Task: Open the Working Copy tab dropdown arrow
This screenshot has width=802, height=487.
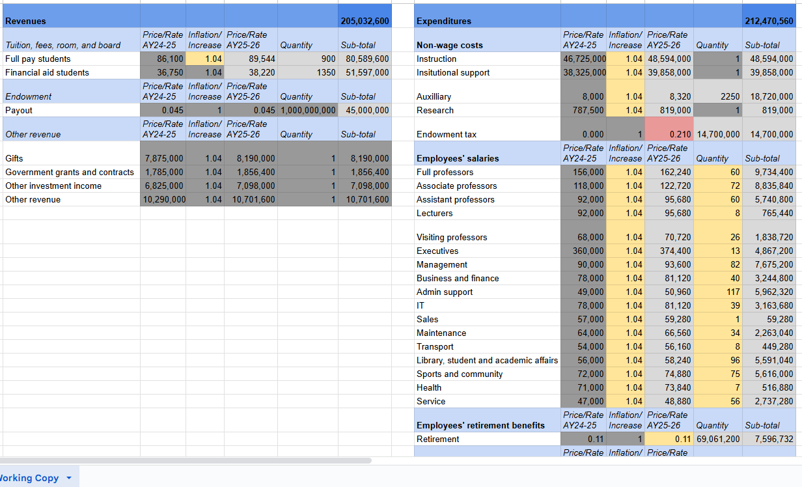Action: point(68,478)
